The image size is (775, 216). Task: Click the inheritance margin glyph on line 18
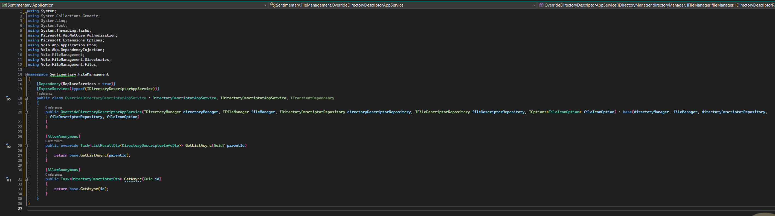[8, 98]
